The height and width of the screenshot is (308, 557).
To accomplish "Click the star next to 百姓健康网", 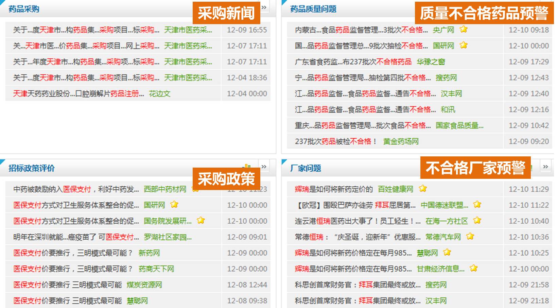I will (423, 188).
